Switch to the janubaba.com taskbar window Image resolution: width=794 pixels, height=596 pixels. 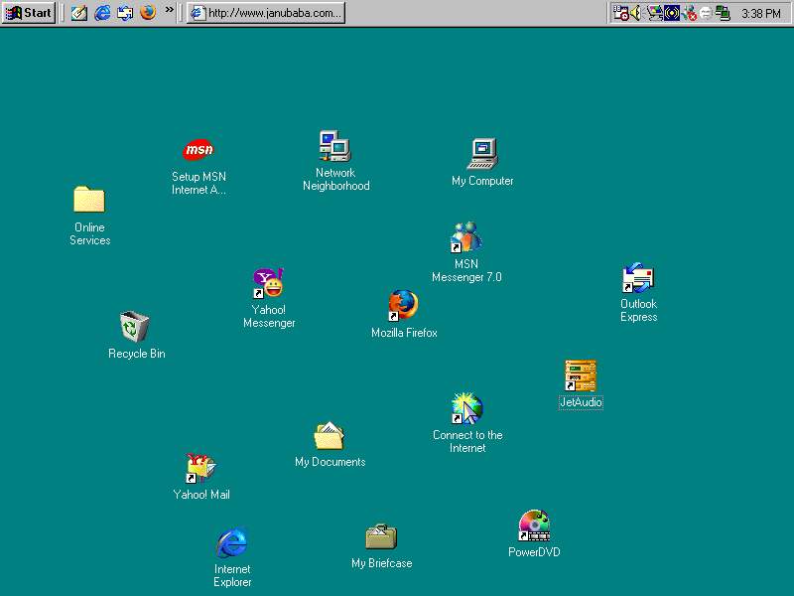266,13
